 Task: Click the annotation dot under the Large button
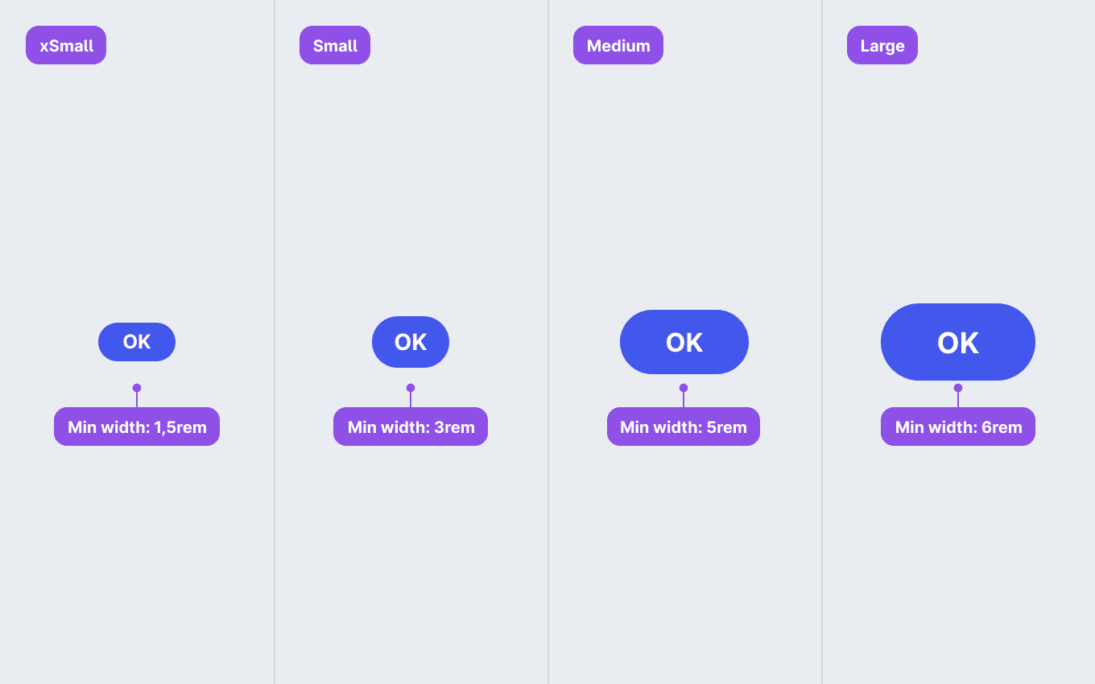958,388
